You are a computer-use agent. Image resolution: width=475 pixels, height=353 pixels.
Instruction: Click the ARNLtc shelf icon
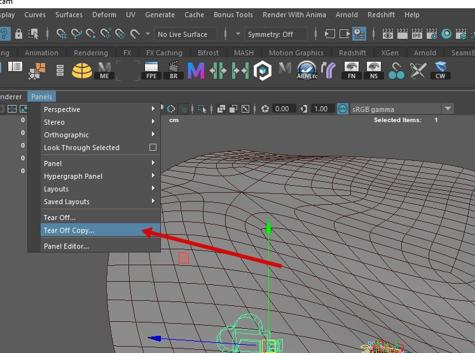[307, 69]
